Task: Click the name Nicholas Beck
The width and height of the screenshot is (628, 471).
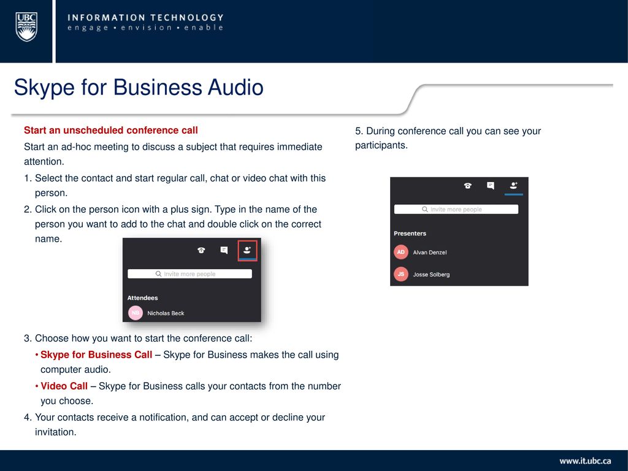Action: coord(166,313)
